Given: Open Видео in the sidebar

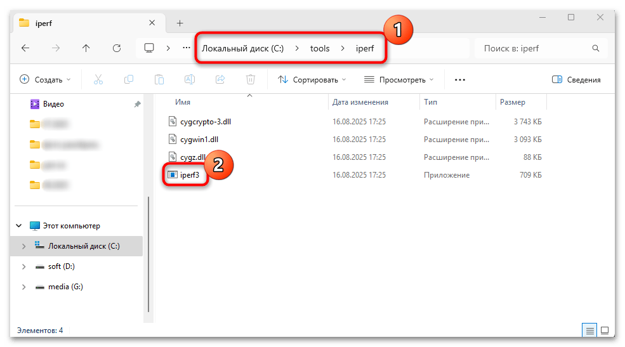Looking at the screenshot, I should [53, 104].
